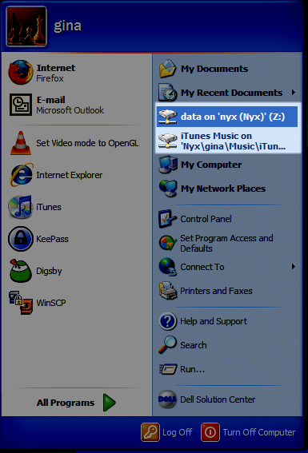308x453 pixels.
Task: Click the Help and Support question mark icon
Action: pos(167,321)
